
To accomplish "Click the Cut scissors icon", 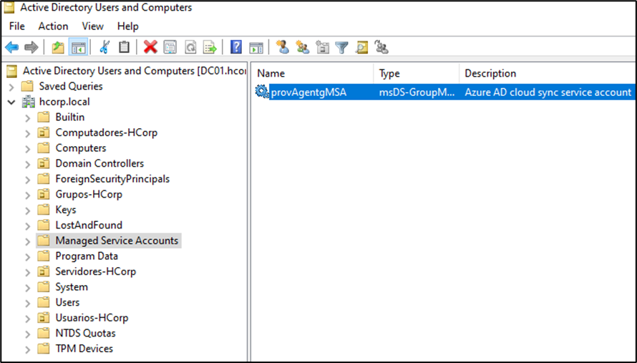I will 104,47.
